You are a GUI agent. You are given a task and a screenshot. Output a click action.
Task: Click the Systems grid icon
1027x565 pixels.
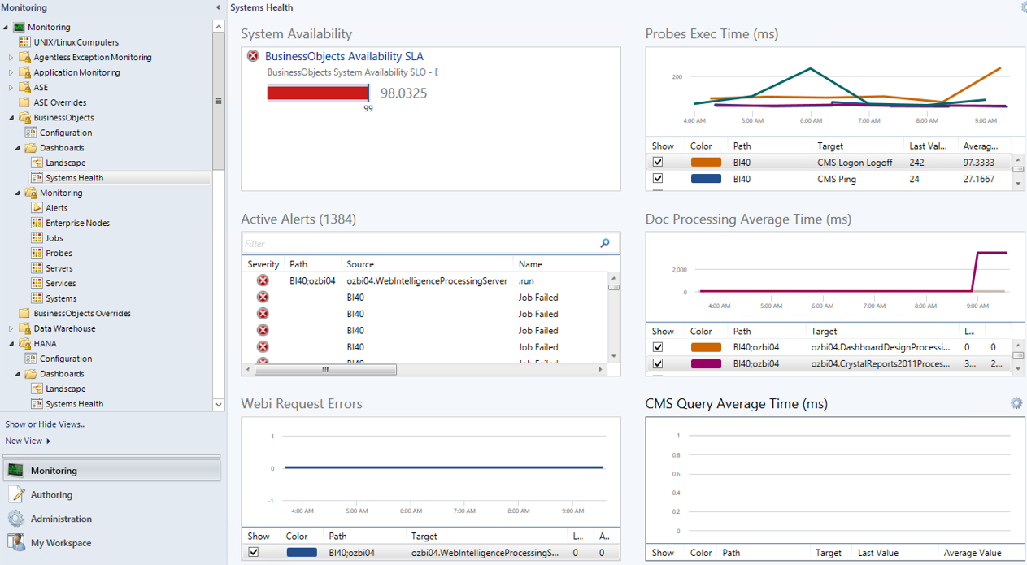(x=37, y=298)
